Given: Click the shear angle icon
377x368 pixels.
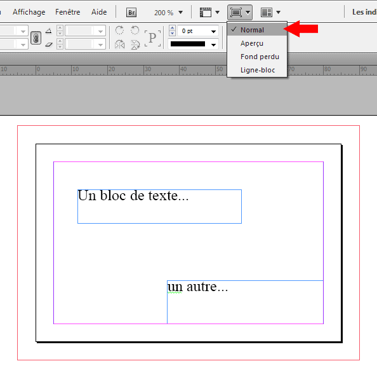Looking at the screenshot, I should [49, 44].
